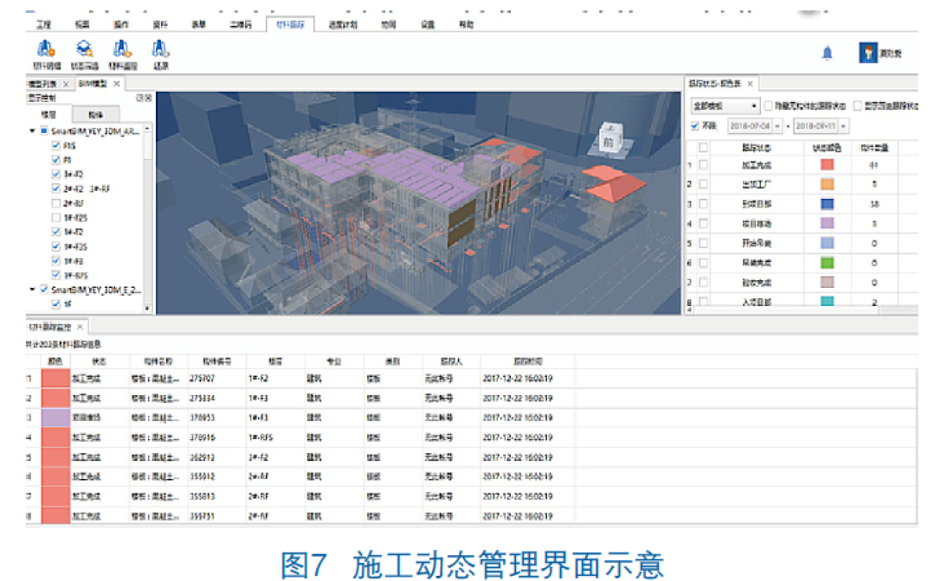The height and width of the screenshot is (581, 935).
Task: Open the 工程 menu
Action: click(x=43, y=24)
